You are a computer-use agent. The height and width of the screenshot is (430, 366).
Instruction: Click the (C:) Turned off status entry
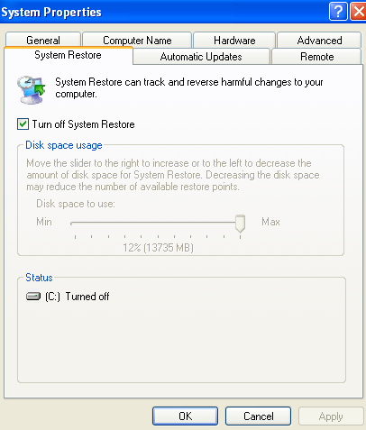point(68,297)
